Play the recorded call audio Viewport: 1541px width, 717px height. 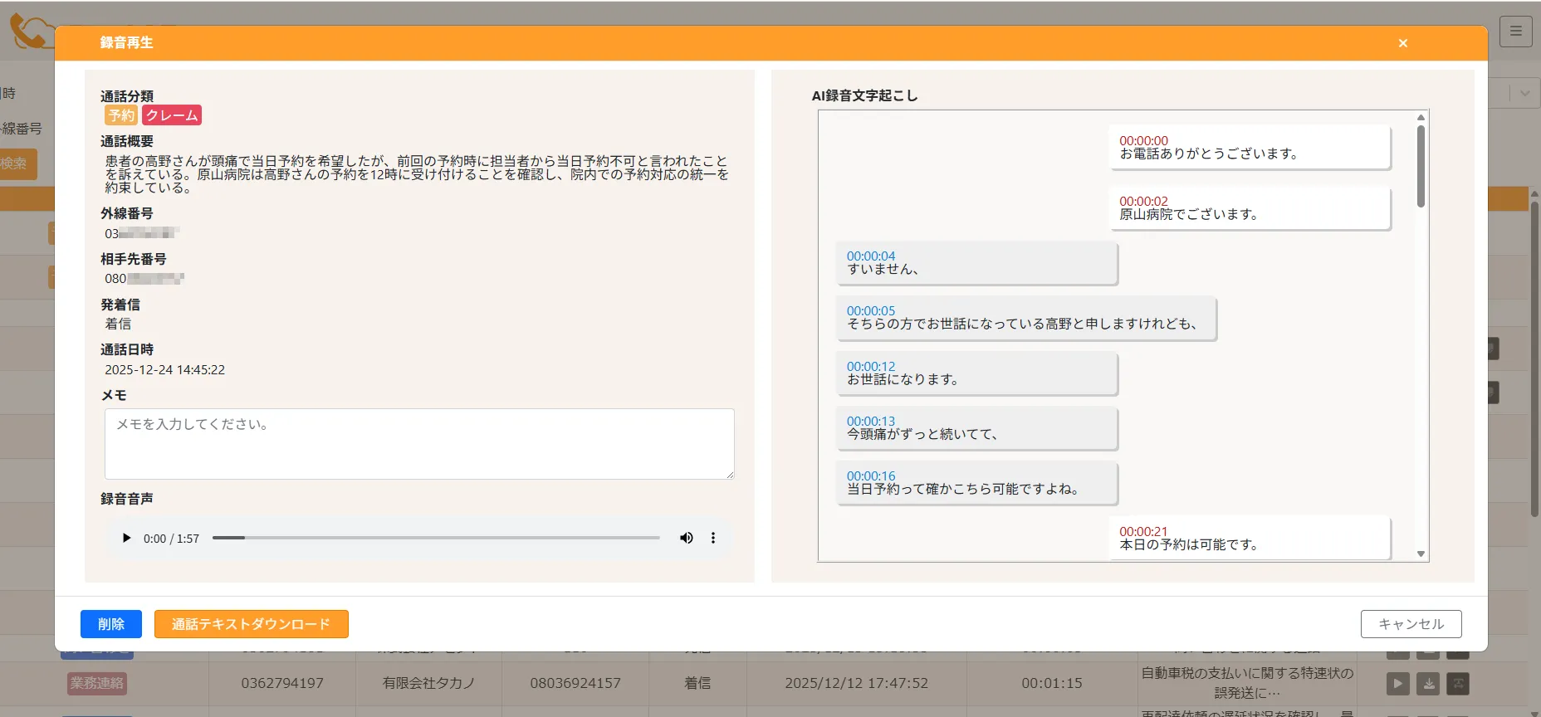(126, 538)
